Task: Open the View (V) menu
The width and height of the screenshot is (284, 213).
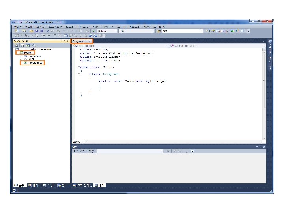Action: 40,27
